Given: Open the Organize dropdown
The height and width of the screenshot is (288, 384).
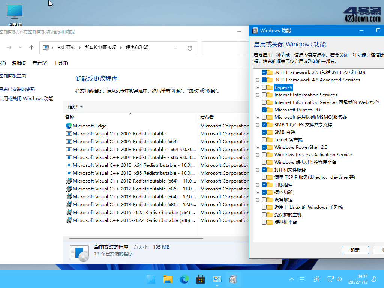Looking at the screenshot, I should point(75,107).
